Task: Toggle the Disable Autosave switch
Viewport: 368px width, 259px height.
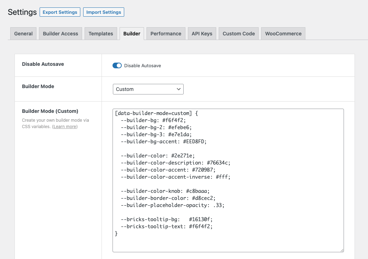Action: click(117, 65)
